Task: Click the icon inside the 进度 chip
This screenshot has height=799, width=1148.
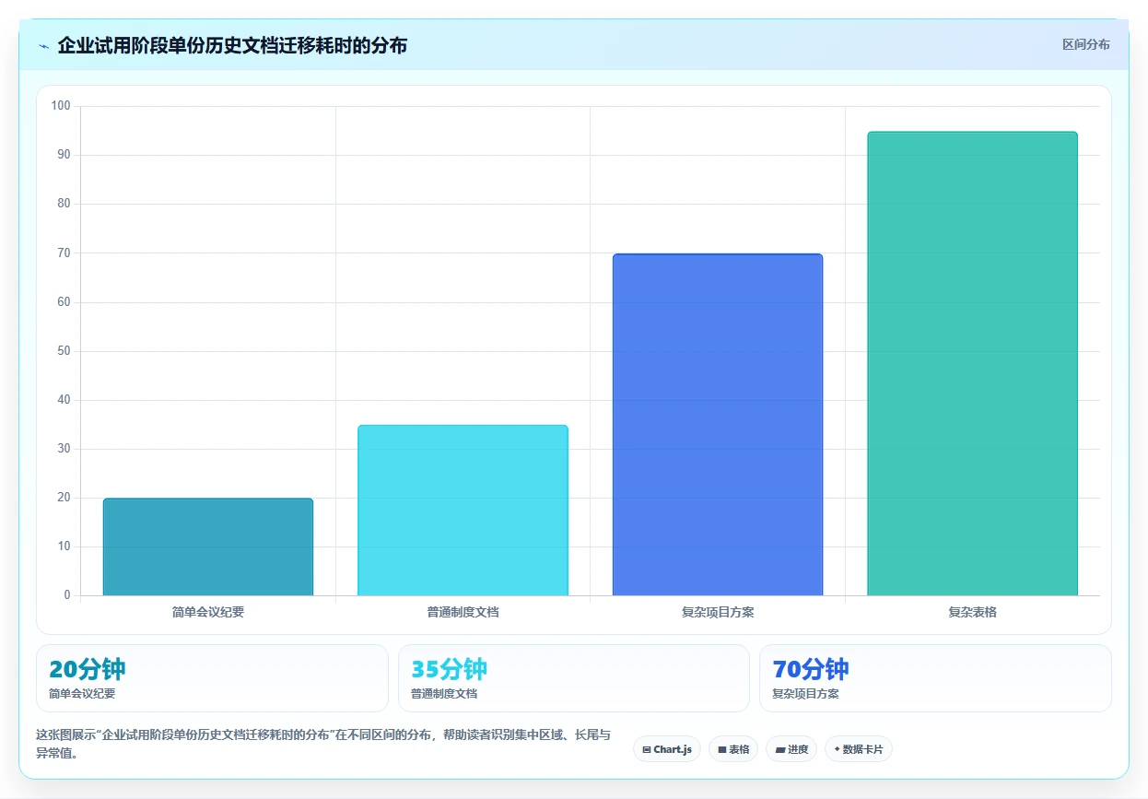Action: click(780, 750)
